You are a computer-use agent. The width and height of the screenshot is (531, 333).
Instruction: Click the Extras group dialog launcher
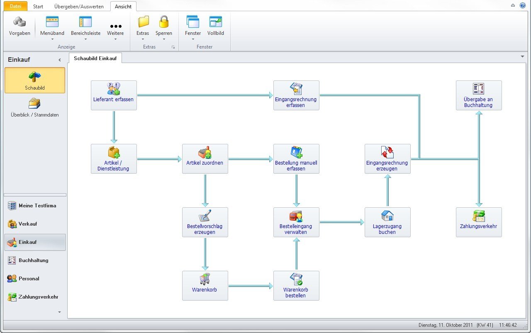(173, 47)
